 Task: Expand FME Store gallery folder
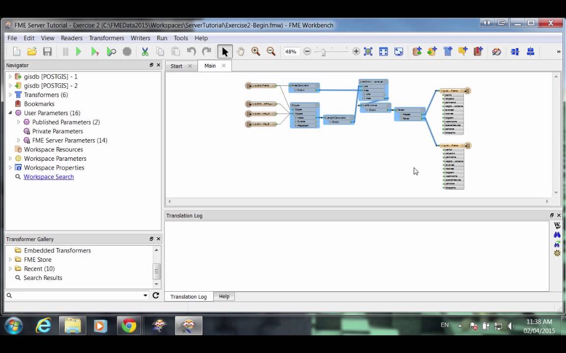coord(10,259)
